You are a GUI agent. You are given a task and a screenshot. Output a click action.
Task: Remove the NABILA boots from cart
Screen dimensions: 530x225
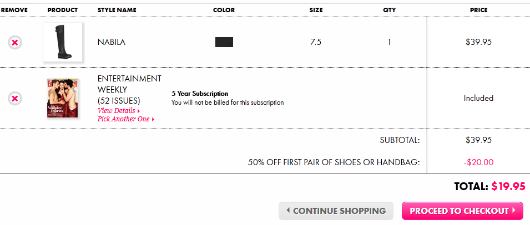point(15,43)
